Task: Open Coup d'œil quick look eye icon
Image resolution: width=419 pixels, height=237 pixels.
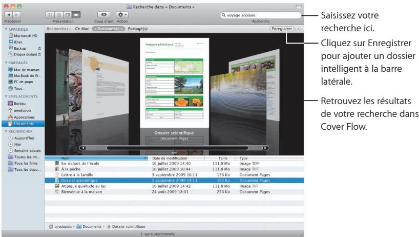Action: coord(103,15)
